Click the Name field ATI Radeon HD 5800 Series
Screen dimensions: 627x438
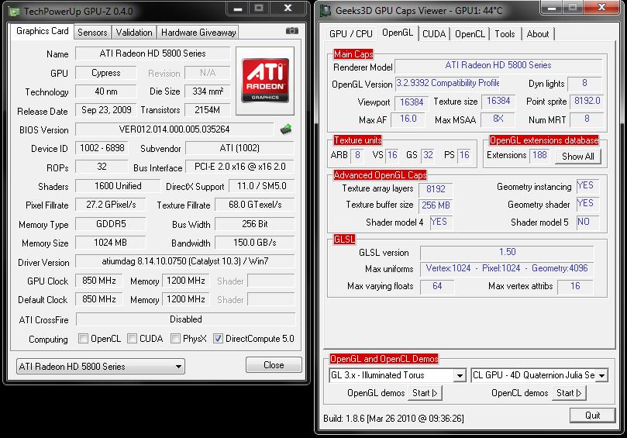153,53
